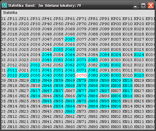Click the JO55 highlighted locator
156x131 pixels.
[x=58, y=50]
